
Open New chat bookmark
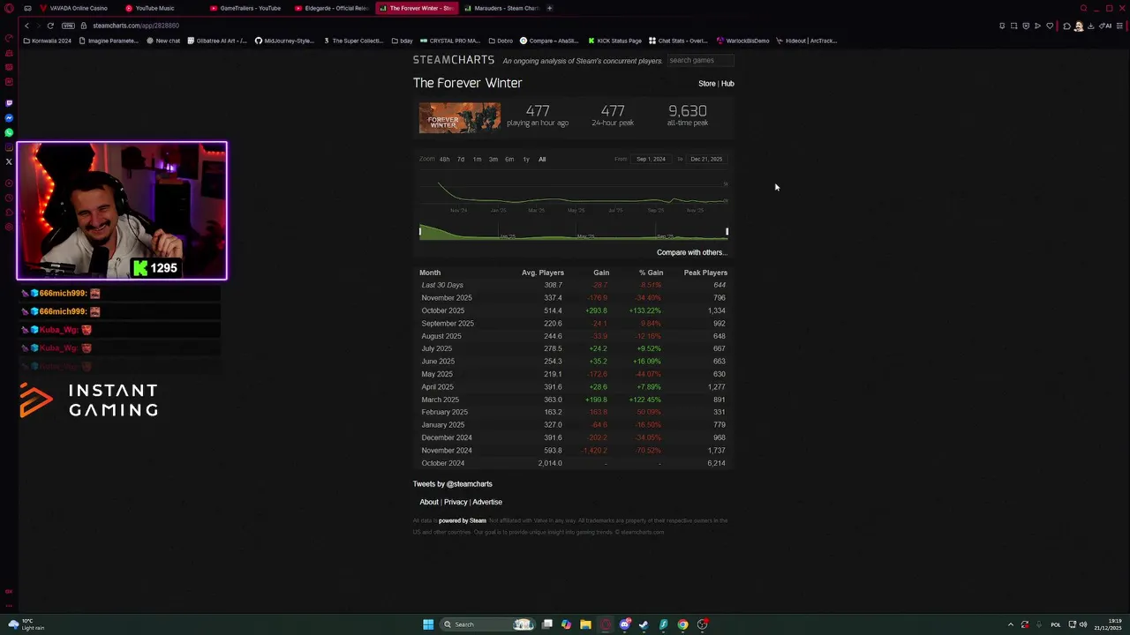(163, 41)
